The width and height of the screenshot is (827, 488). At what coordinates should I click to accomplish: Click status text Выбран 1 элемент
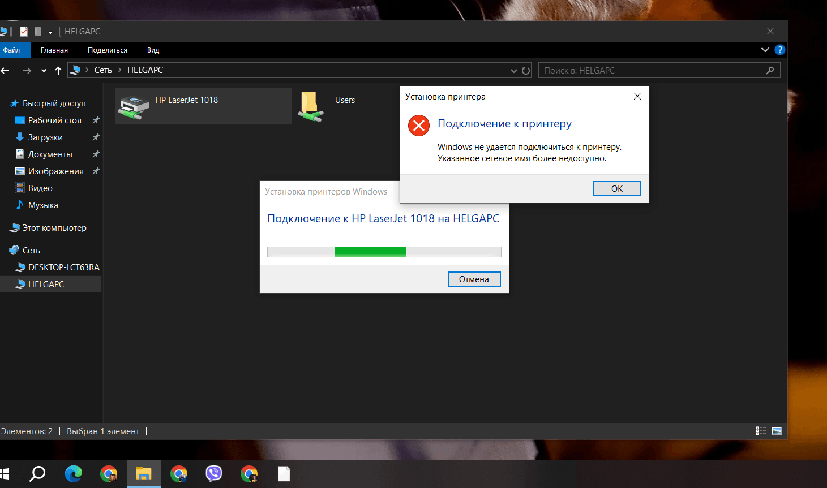pos(103,431)
